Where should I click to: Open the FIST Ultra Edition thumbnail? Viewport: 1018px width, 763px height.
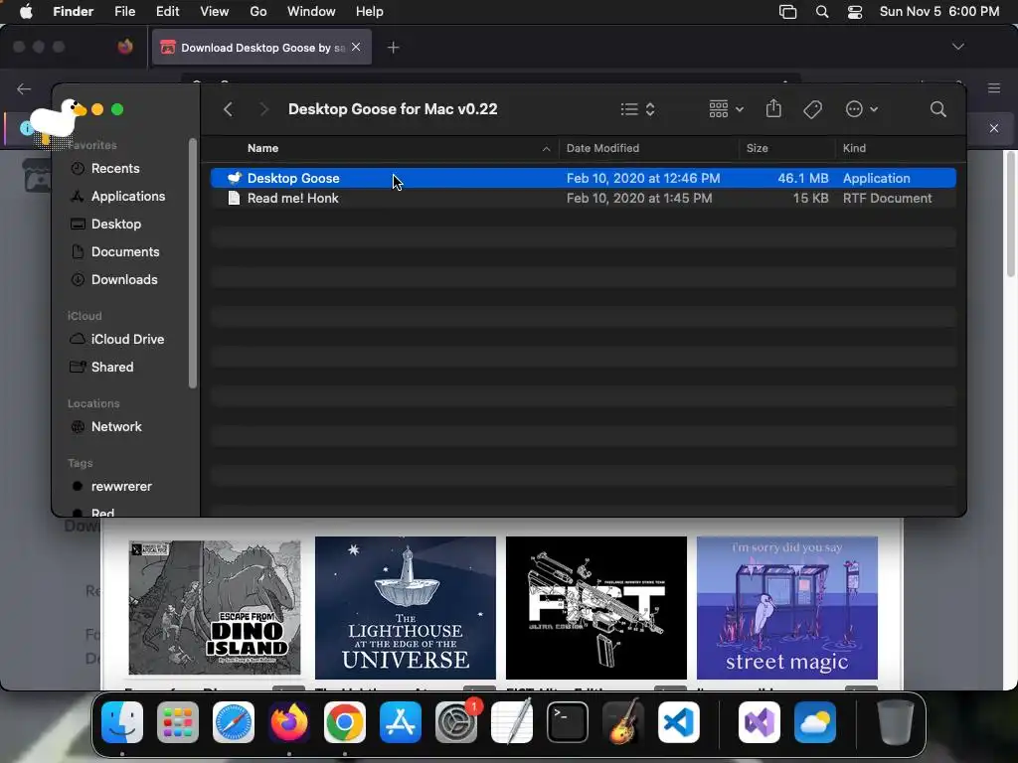tap(596, 608)
